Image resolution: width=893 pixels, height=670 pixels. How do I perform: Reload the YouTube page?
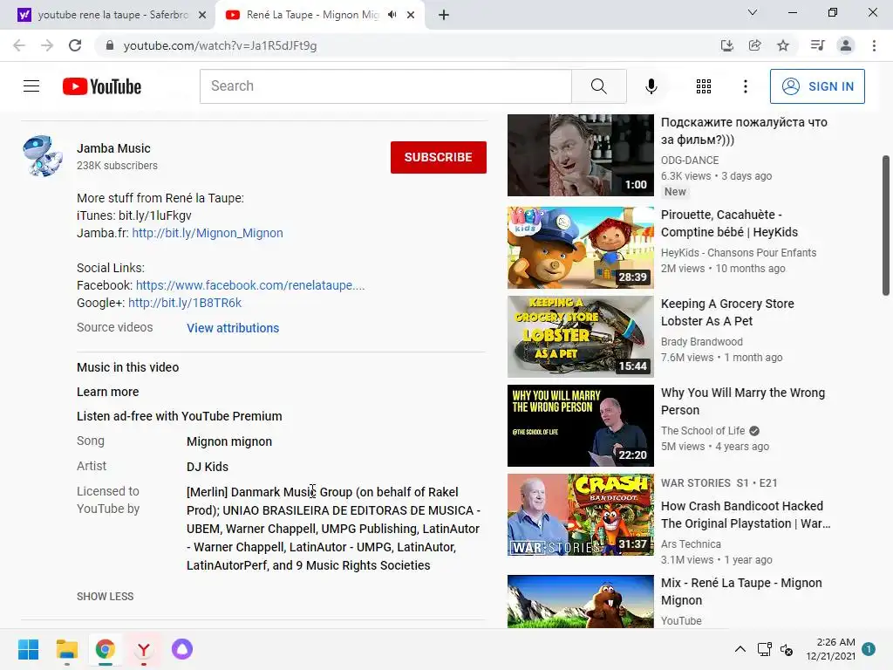coord(75,45)
